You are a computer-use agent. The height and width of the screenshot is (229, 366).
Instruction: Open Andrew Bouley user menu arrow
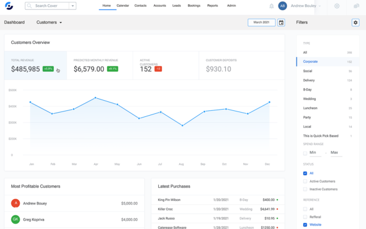319,6
